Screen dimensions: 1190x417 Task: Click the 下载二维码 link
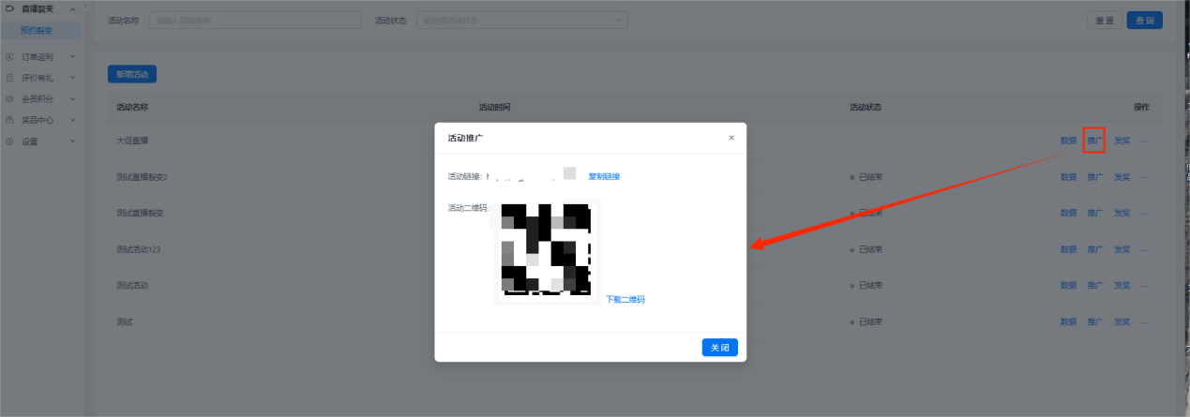pyautogui.click(x=625, y=300)
